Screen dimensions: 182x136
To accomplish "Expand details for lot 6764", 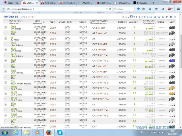I will coord(6,28).
